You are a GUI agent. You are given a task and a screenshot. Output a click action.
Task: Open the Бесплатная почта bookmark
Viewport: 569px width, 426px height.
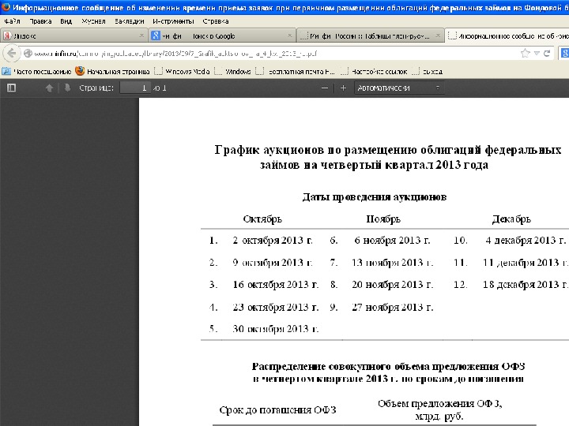pos(296,71)
